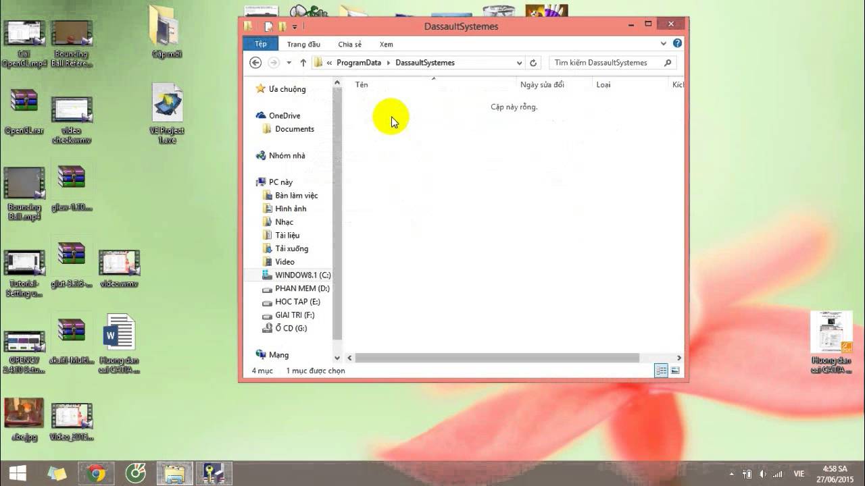Sort by the Tên column header

click(432, 84)
